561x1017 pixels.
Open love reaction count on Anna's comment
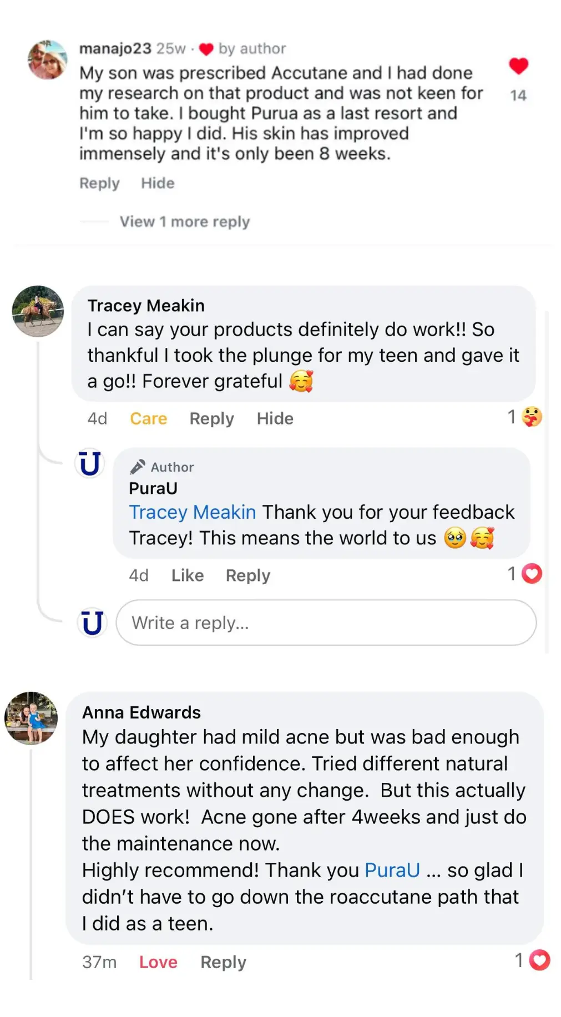[x=532, y=960]
